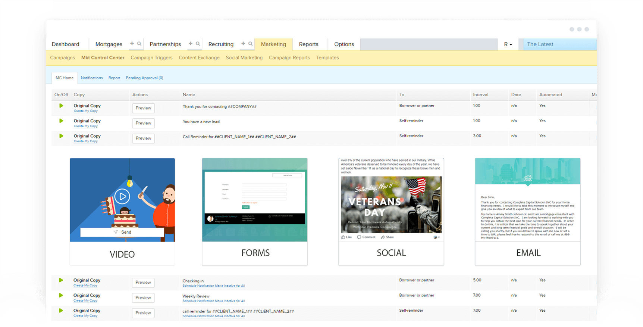Click the plus icon next to Mortgages
The height and width of the screenshot is (327, 643).
coord(132,44)
